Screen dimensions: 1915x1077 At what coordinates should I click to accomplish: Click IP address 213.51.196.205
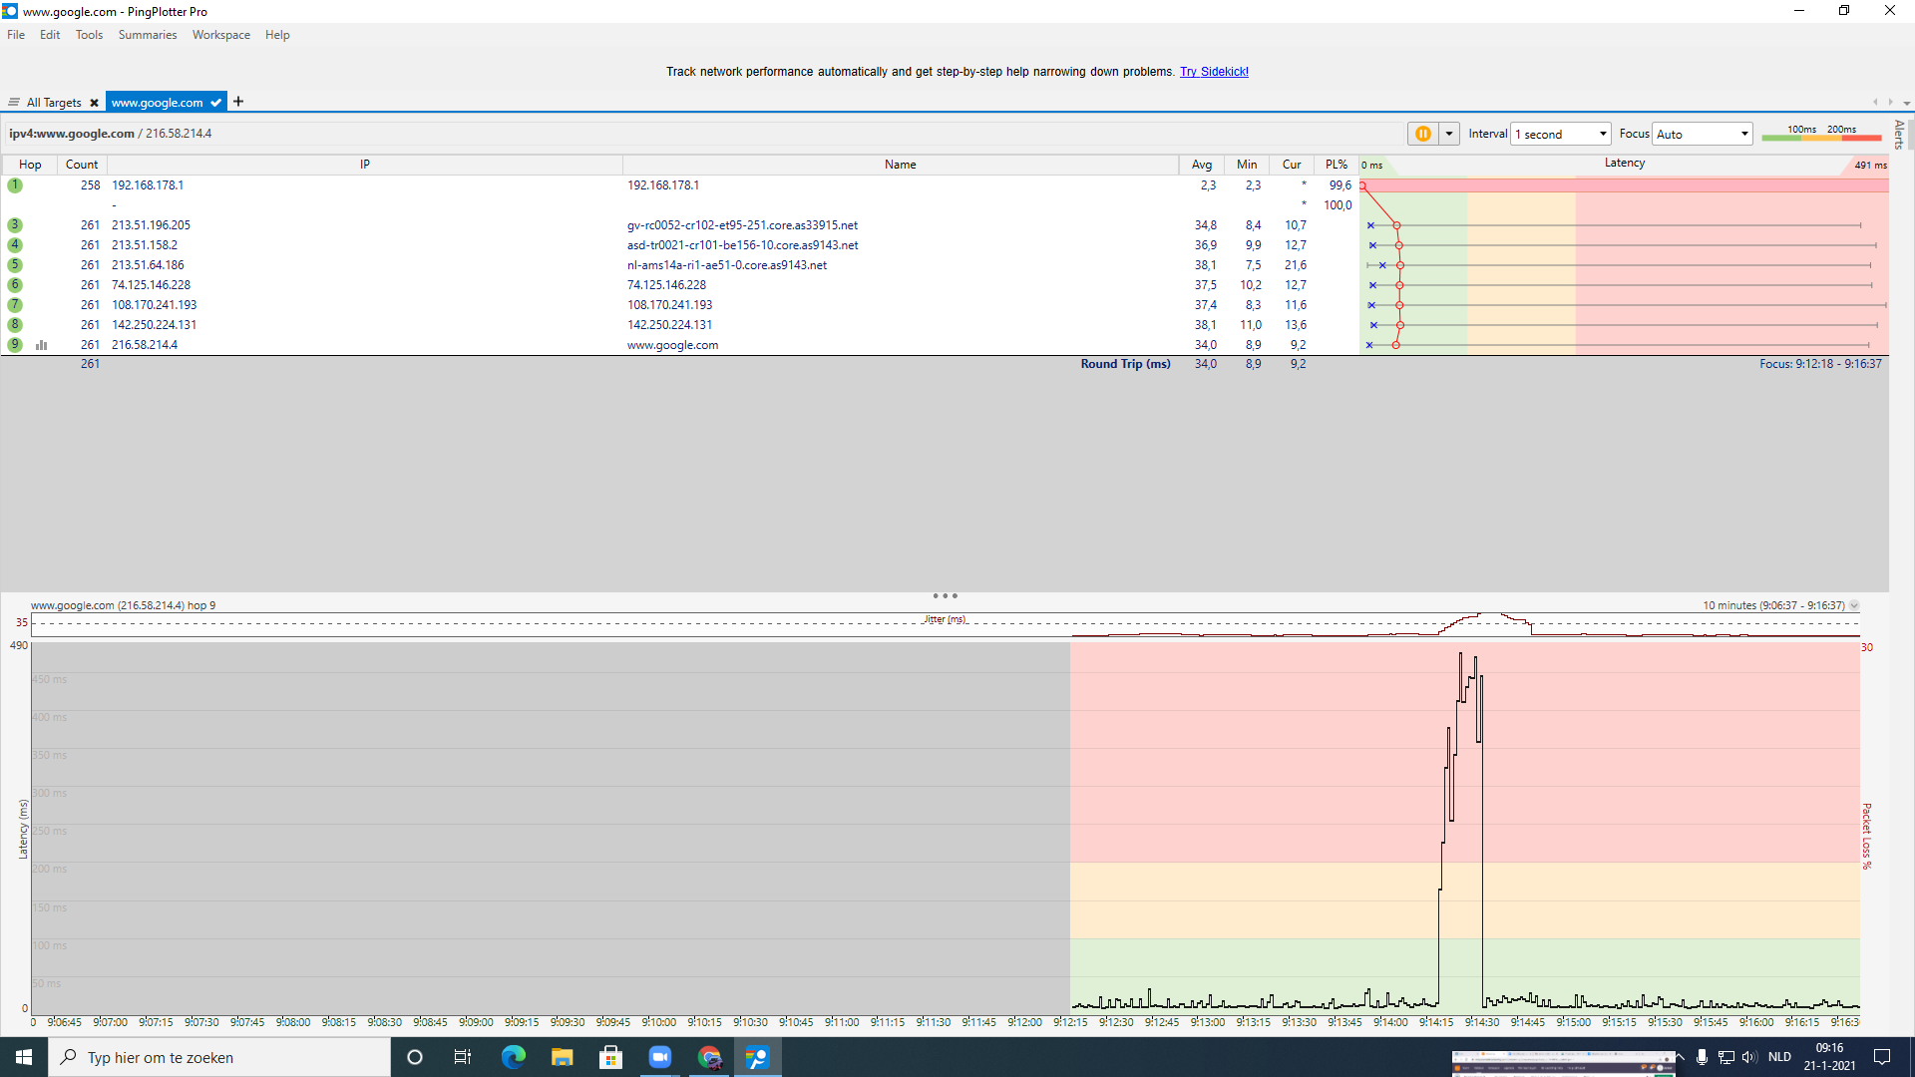click(x=151, y=225)
